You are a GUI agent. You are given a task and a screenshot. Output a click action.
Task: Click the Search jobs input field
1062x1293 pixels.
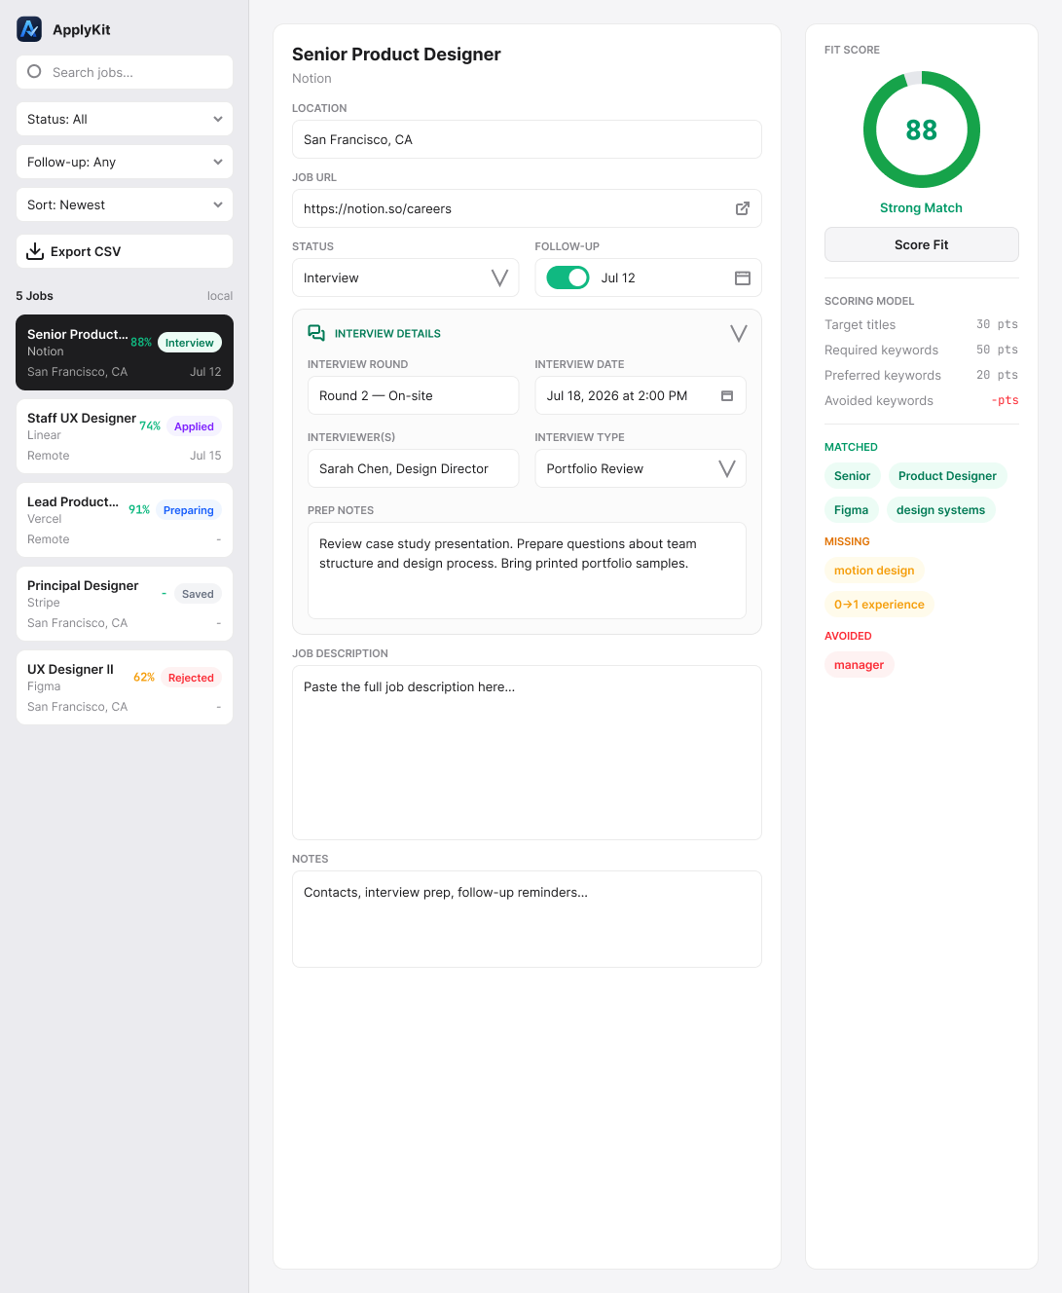(x=125, y=72)
